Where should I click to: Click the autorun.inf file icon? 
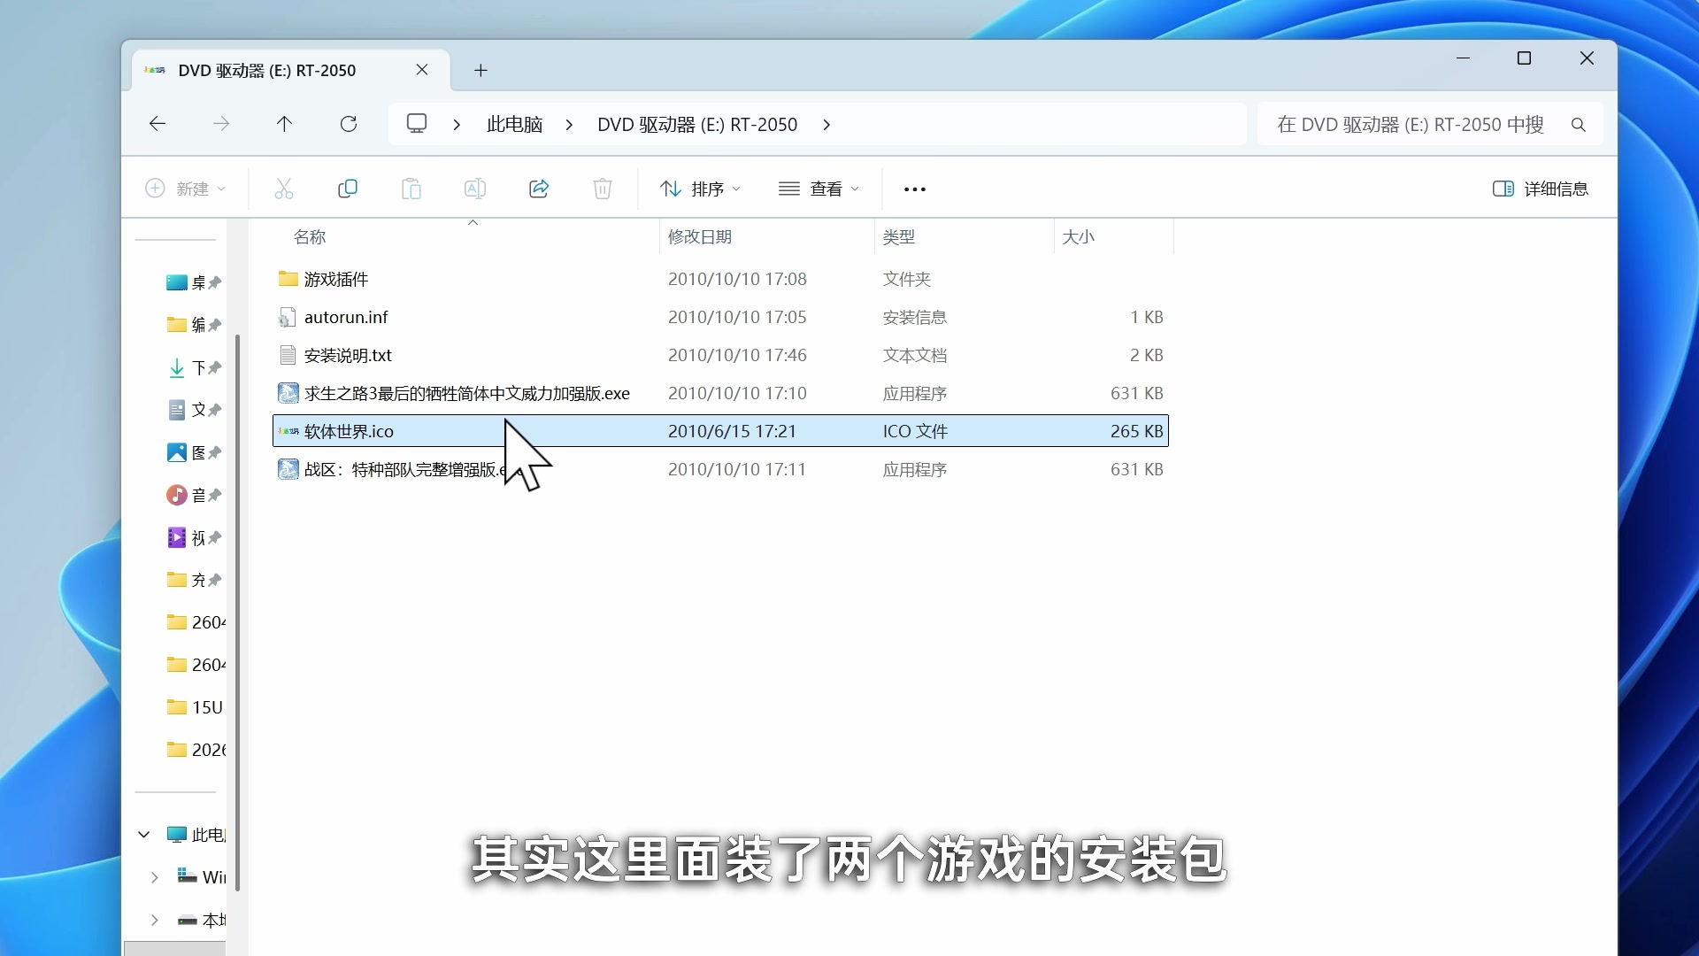tap(288, 317)
